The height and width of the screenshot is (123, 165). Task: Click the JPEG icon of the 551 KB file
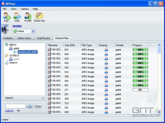49,50
